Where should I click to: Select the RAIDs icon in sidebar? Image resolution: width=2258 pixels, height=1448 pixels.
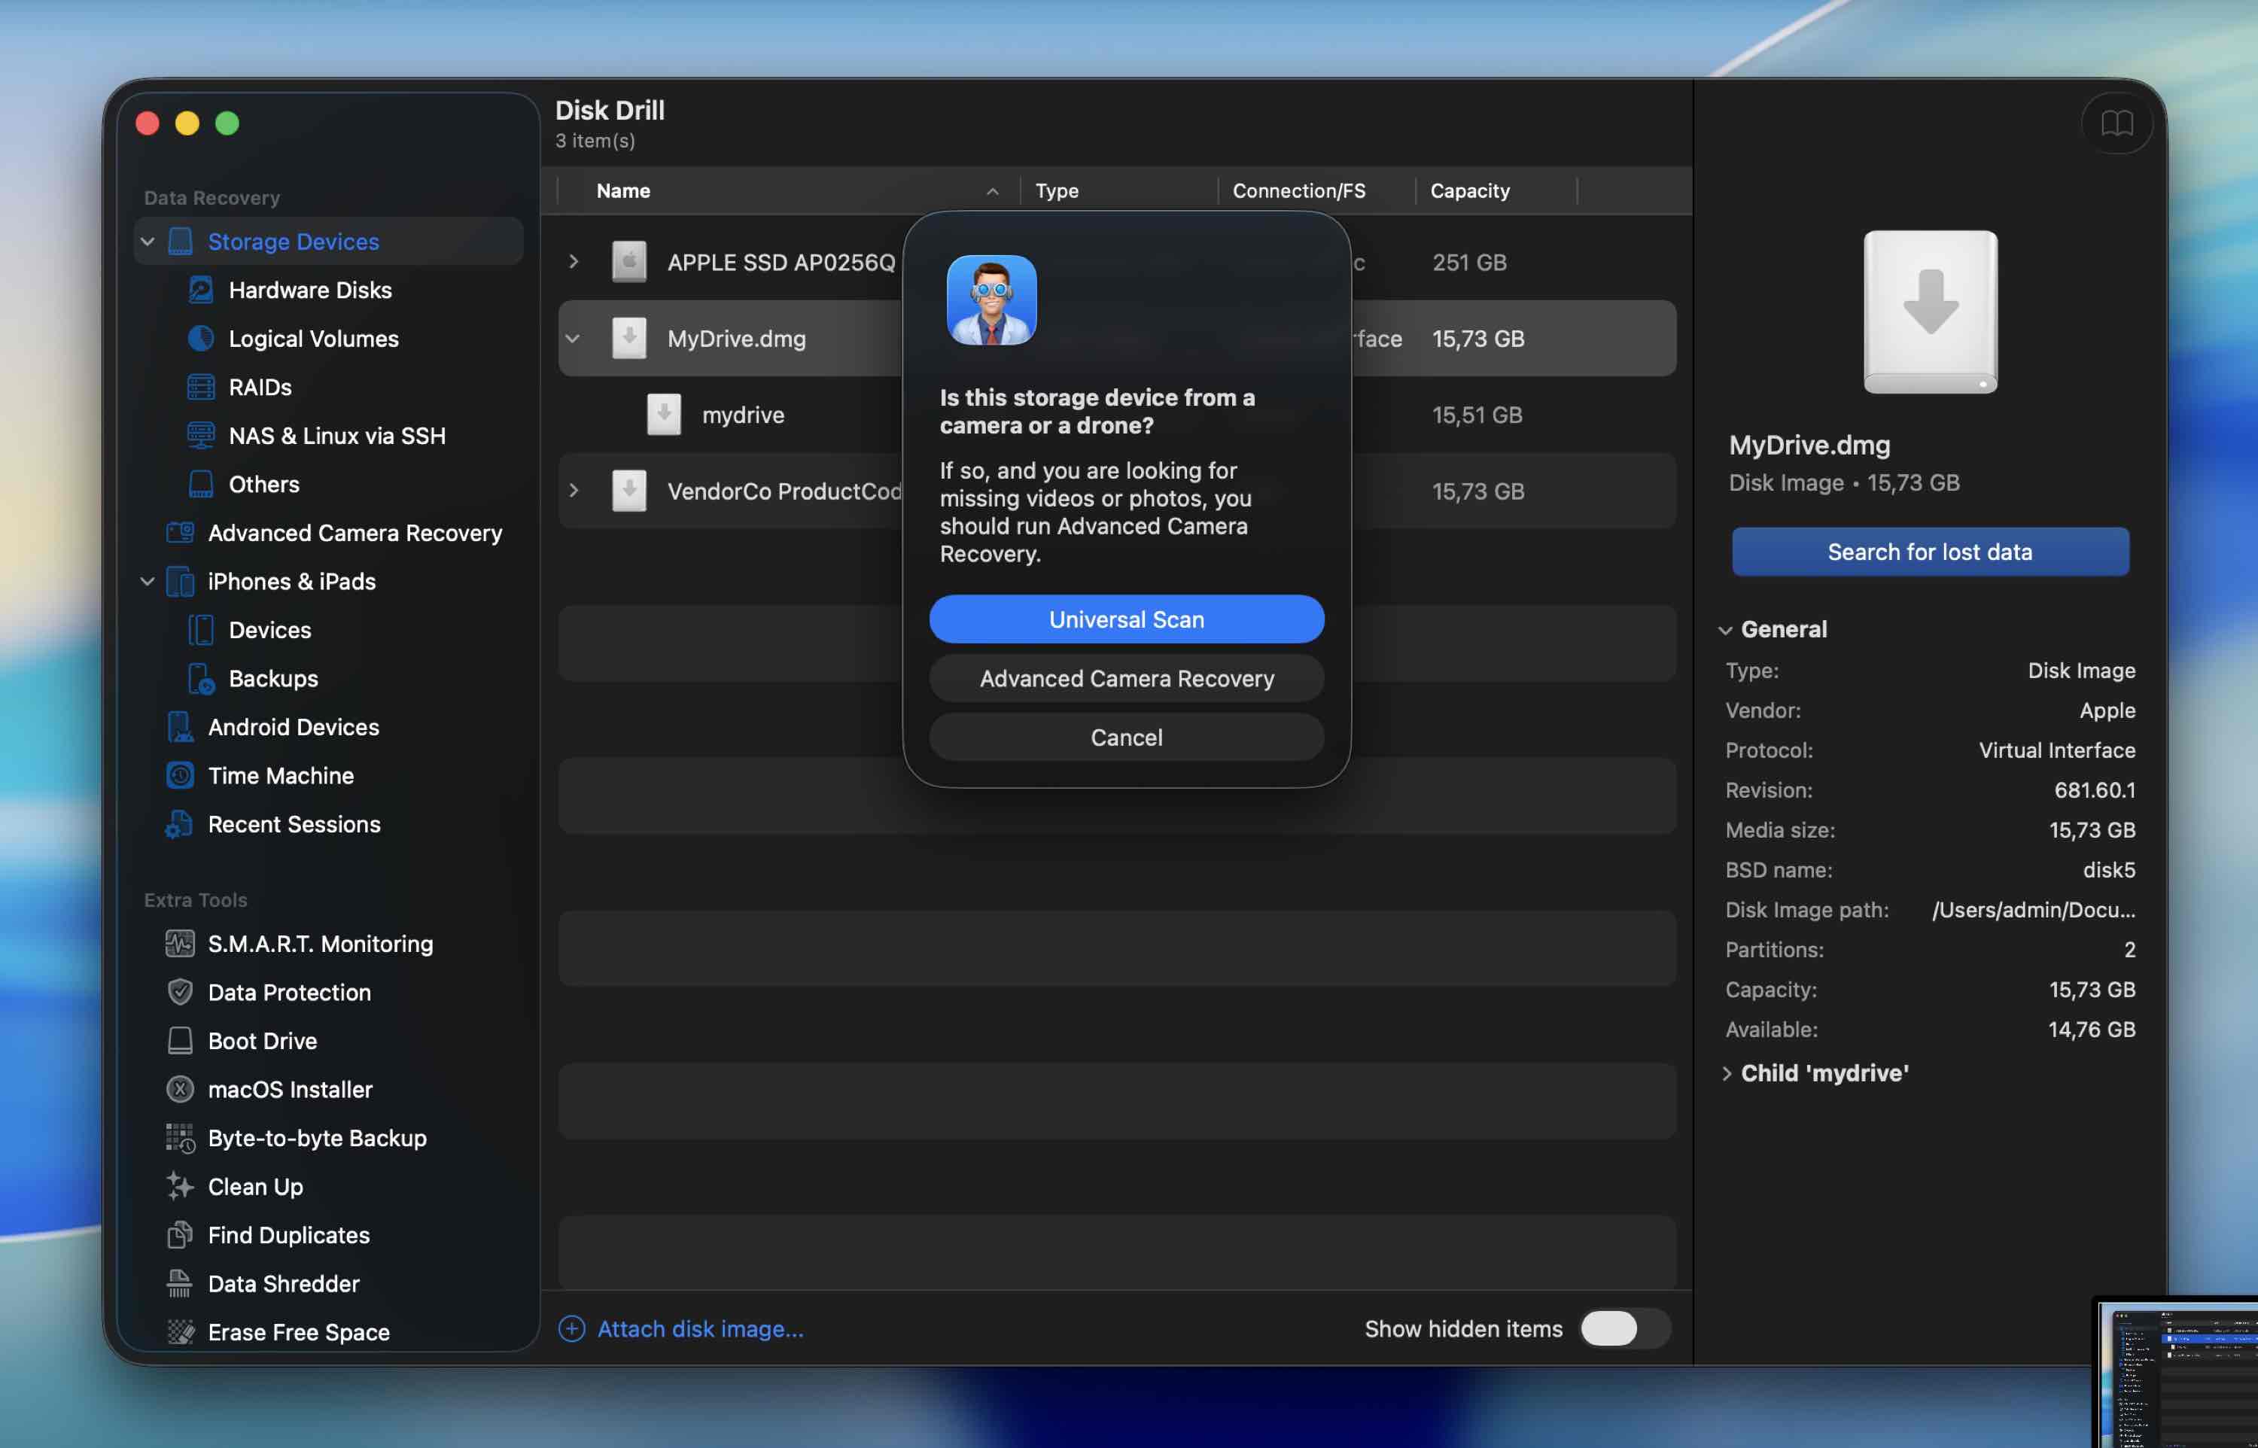(x=200, y=388)
